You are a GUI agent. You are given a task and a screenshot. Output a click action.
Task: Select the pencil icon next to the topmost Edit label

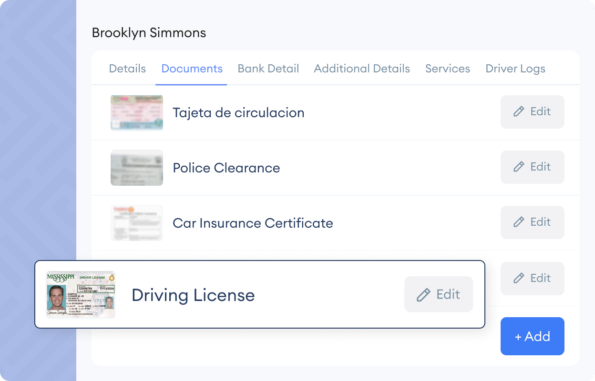(519, 111)
